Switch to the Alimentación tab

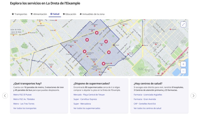[39, 14]
